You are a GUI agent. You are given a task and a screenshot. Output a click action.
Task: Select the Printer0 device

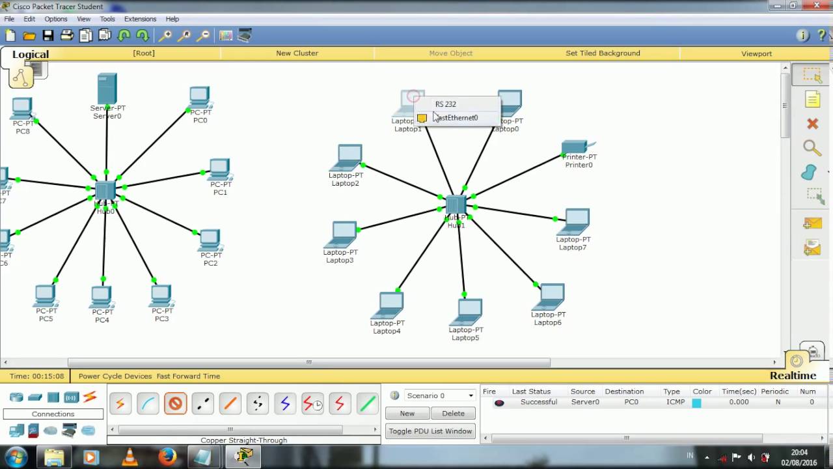578,147
